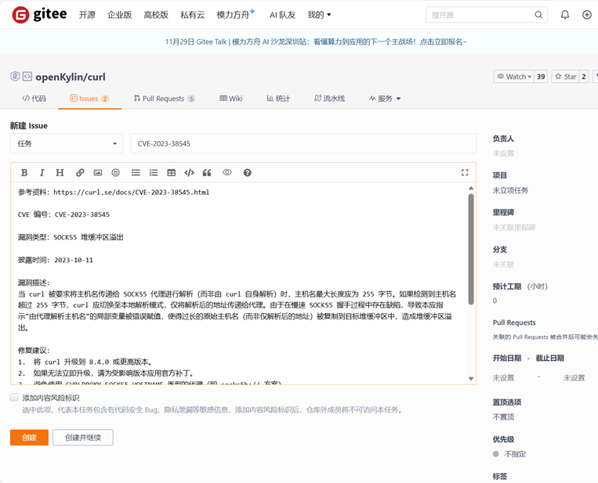
Task: Go to 企业版 in top navigation
Action: coord(119,15)
